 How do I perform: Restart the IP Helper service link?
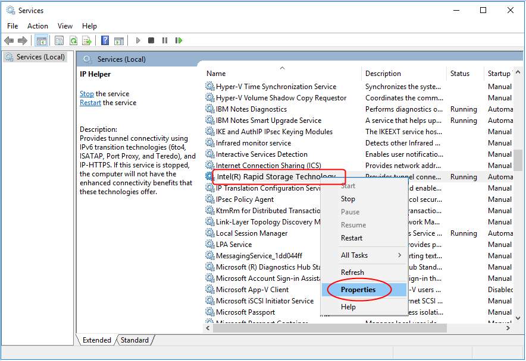(90, 103)
